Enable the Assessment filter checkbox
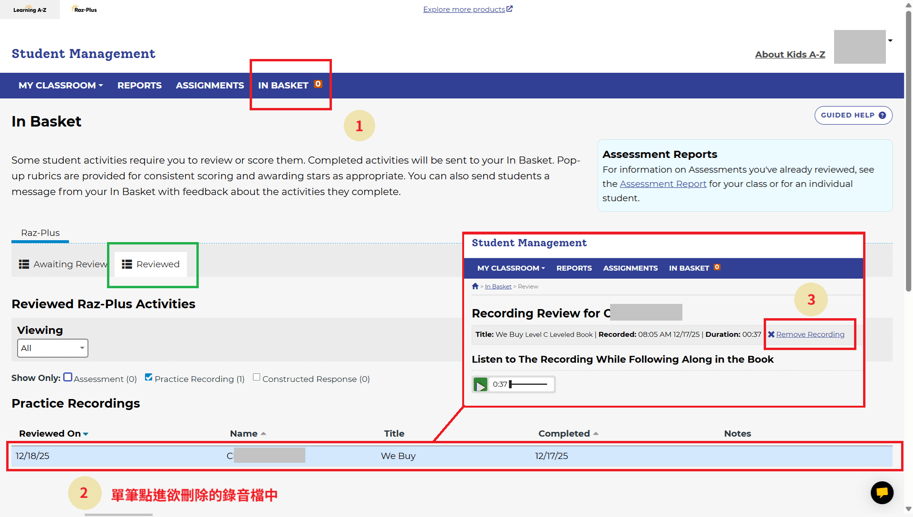 click(x=68, y=378)
